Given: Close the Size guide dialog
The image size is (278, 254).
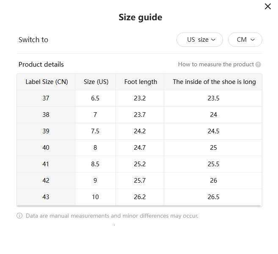Looking at the screenshot, I should 267,6.
